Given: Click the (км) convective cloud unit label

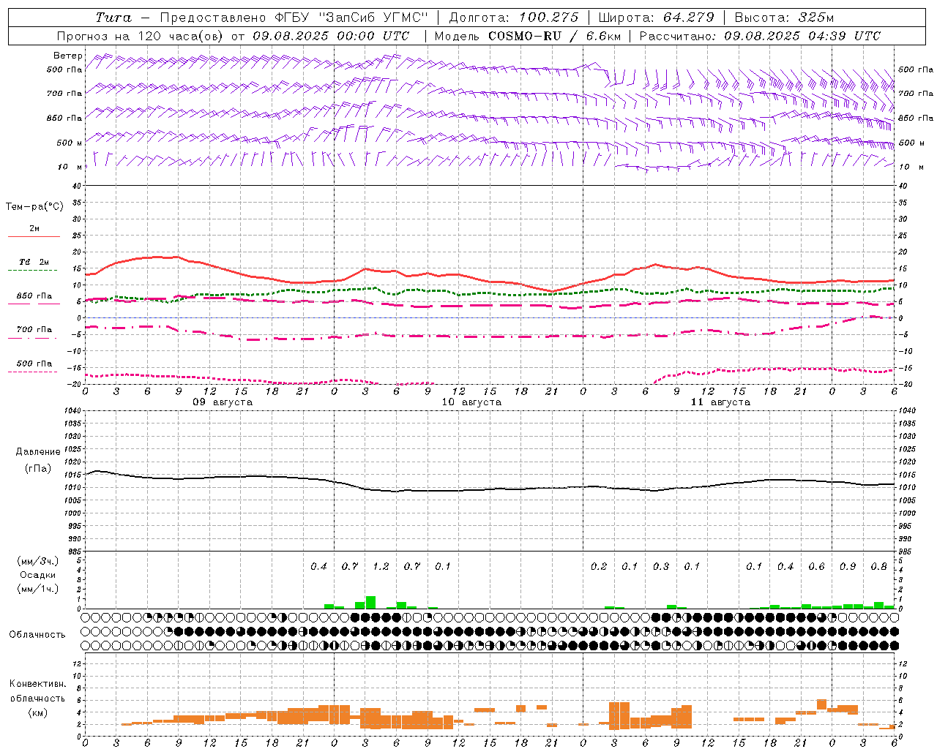Looking at the screenshot, I should point(38,712).
